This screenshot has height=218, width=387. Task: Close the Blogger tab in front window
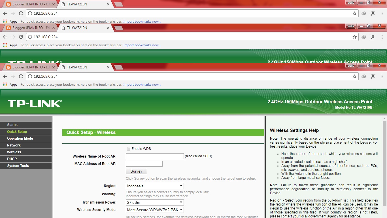[x=54, y=67]
